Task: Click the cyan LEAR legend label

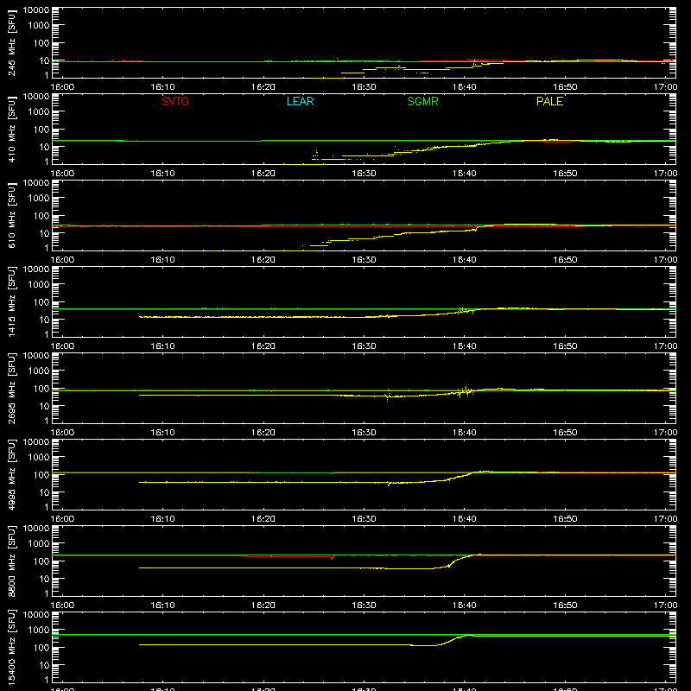Action: coord(300,101)
